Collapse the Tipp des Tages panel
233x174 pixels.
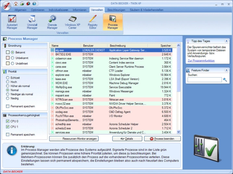tap(227, 41)
